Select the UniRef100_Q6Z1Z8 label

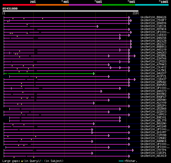[x=153, y=41]
